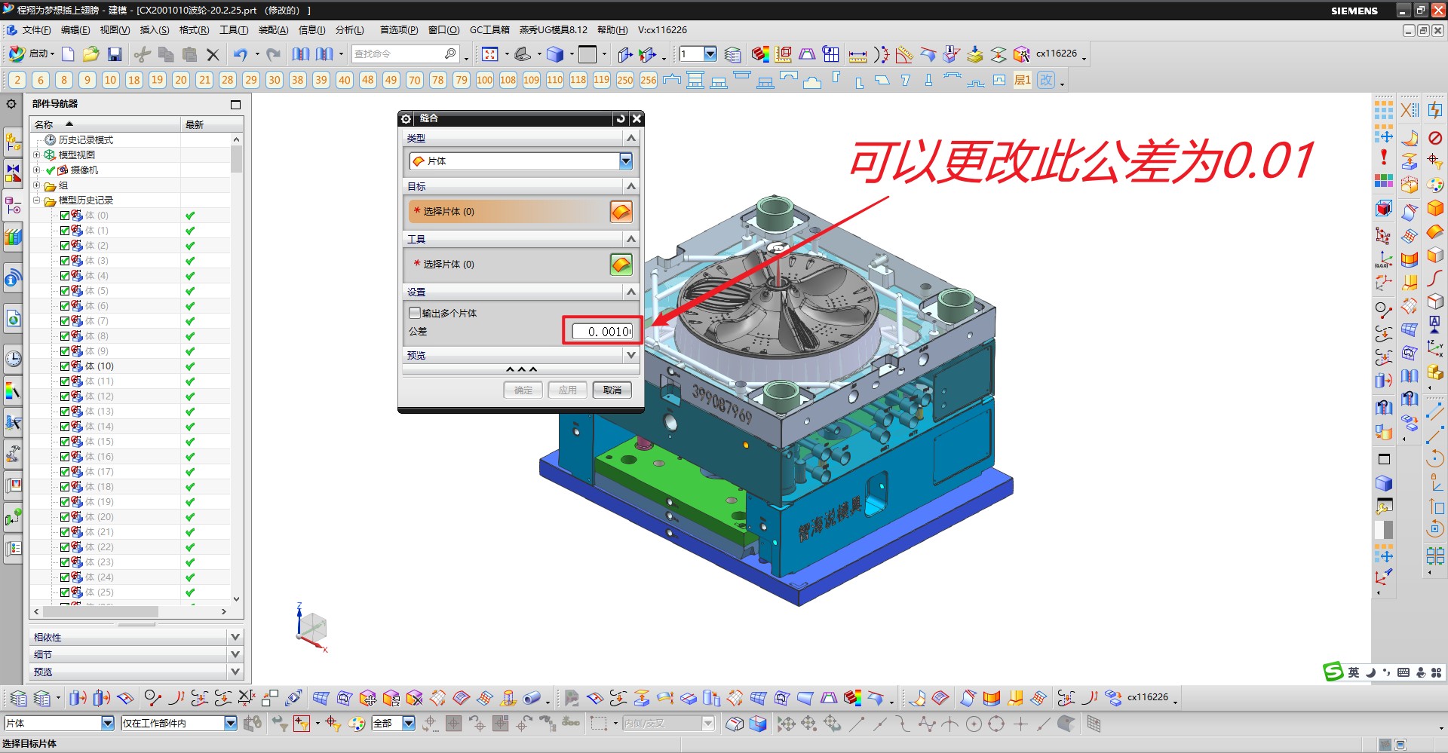Click tool sheet body selection icon
This screenshot has height=753, width=1448.
621,265
